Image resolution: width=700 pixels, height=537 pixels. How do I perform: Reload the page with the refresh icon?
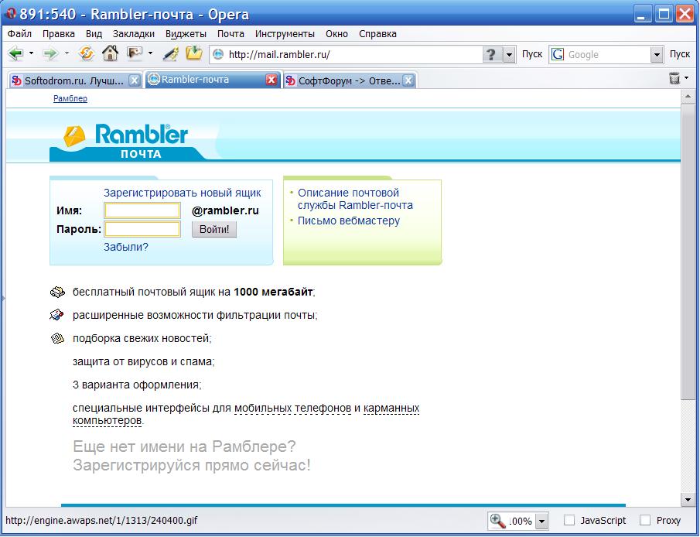click(x=86, y=53)
